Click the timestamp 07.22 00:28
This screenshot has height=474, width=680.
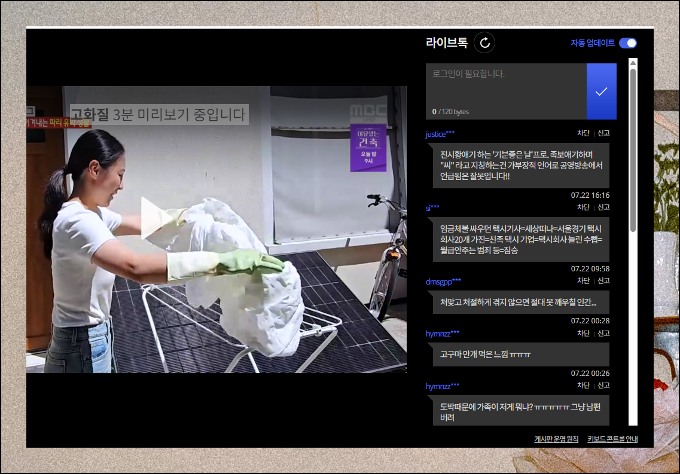coord(590,320)
